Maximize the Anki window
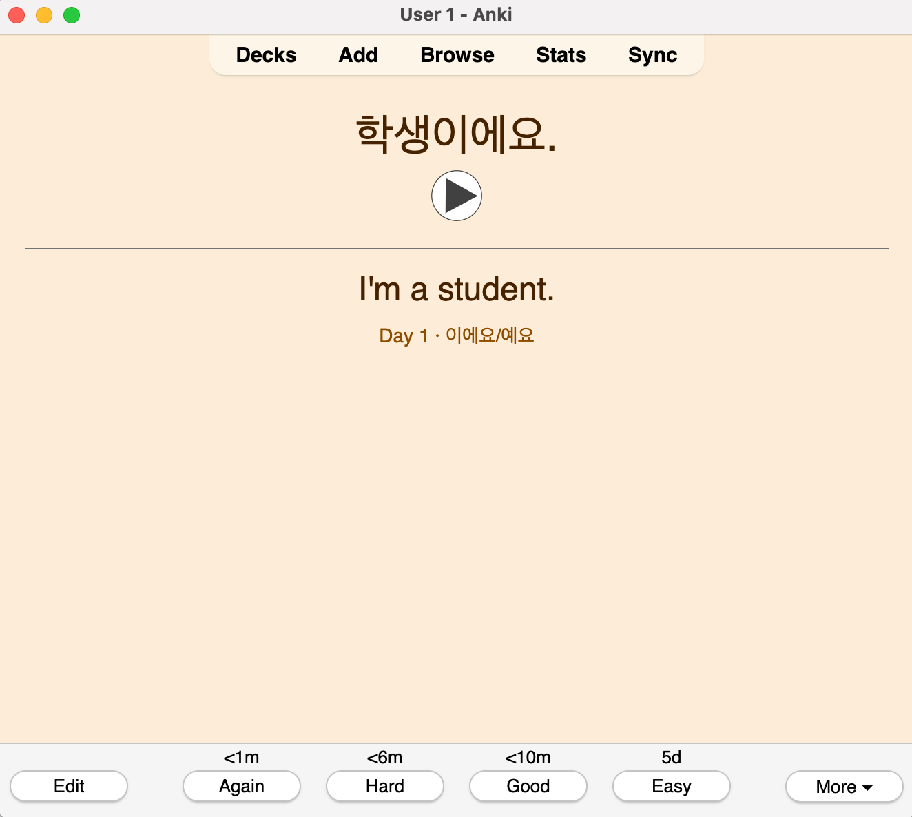 click(72, 15)
